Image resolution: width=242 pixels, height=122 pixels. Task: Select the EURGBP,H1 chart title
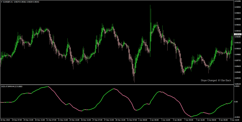click(8, 2)
